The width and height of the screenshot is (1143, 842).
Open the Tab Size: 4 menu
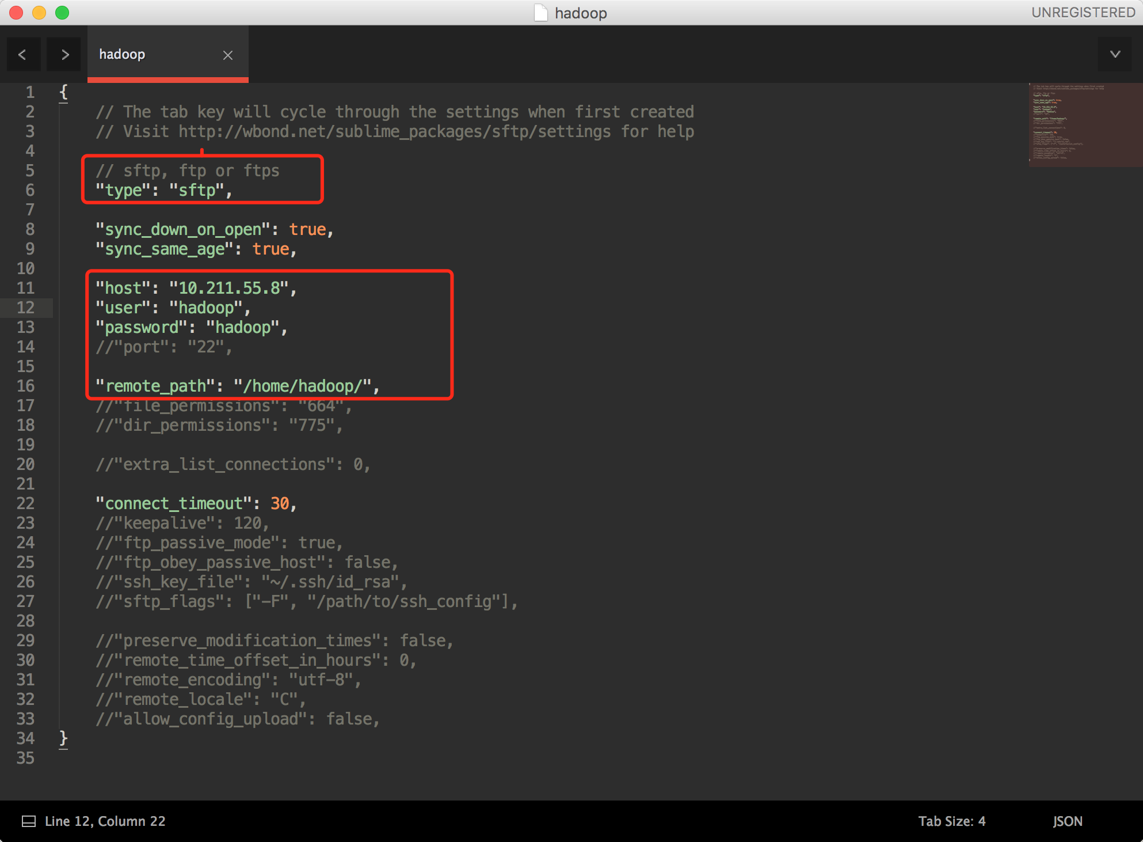(x=951, y=821)
